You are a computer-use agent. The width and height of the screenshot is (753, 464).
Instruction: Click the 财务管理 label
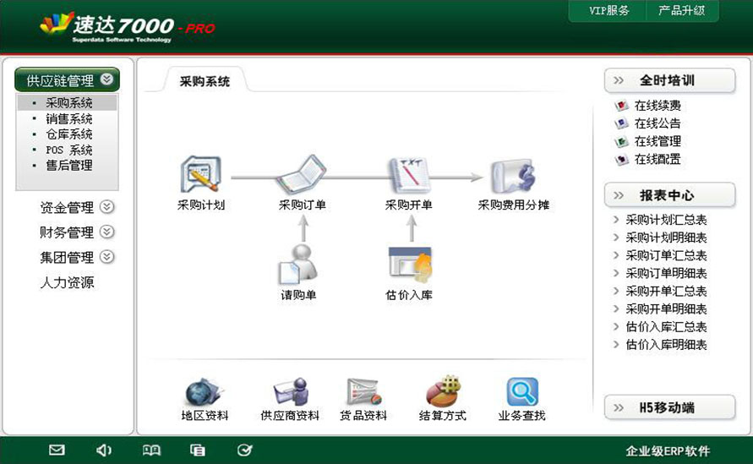pos(68,232)
